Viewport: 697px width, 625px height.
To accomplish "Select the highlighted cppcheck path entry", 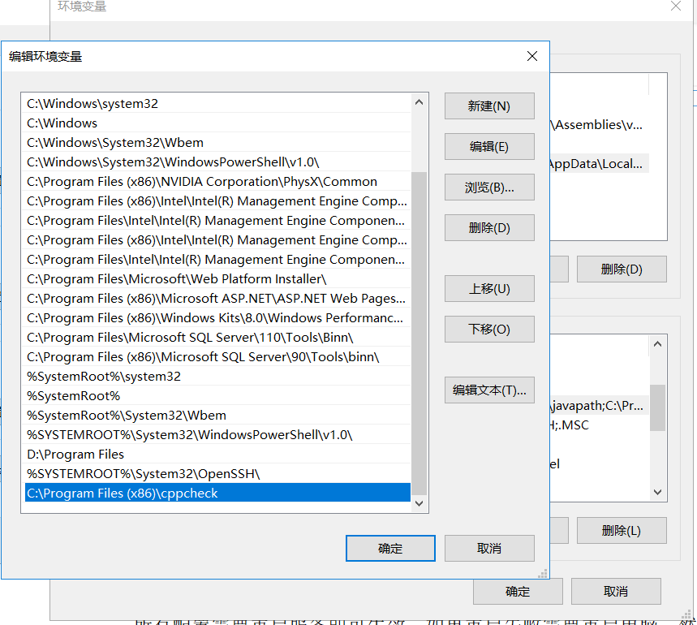I will click(x=217, y=493).
